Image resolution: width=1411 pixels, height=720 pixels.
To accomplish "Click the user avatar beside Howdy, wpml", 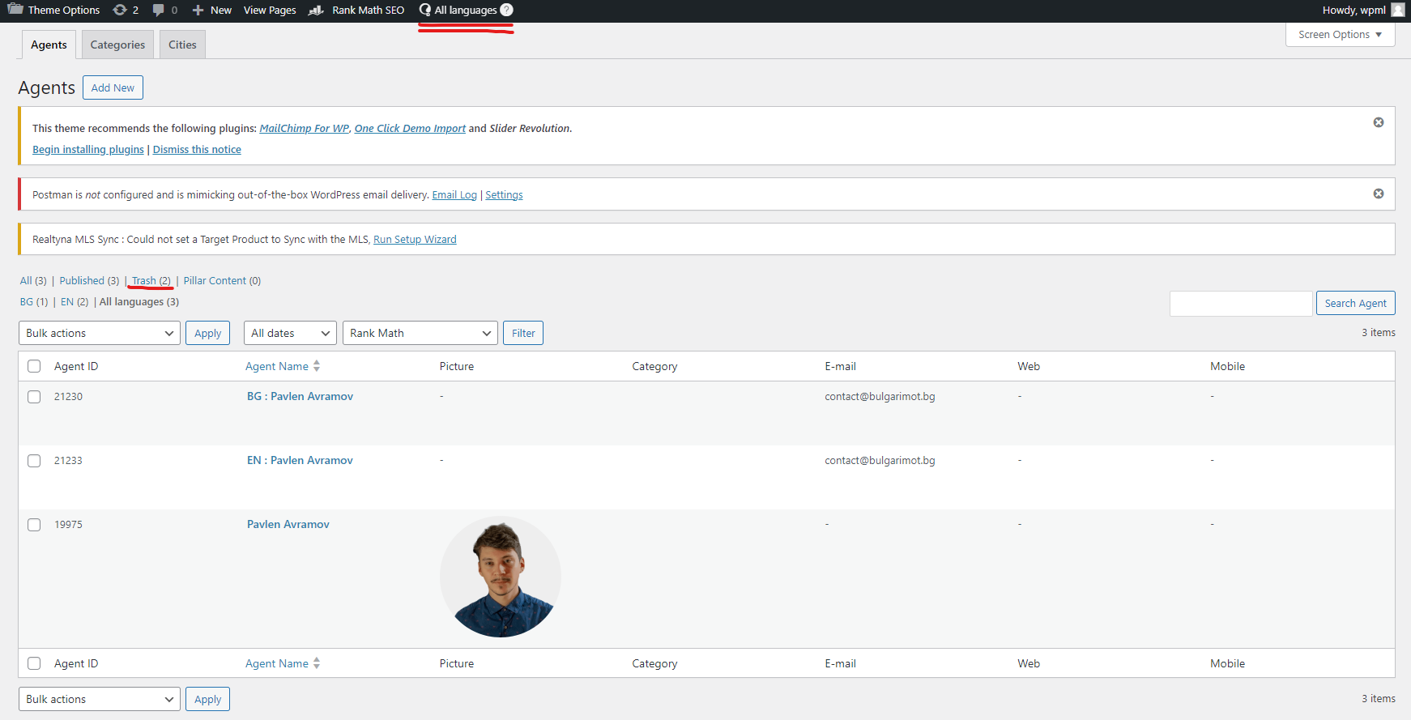I will click(x=1397, y=10).
